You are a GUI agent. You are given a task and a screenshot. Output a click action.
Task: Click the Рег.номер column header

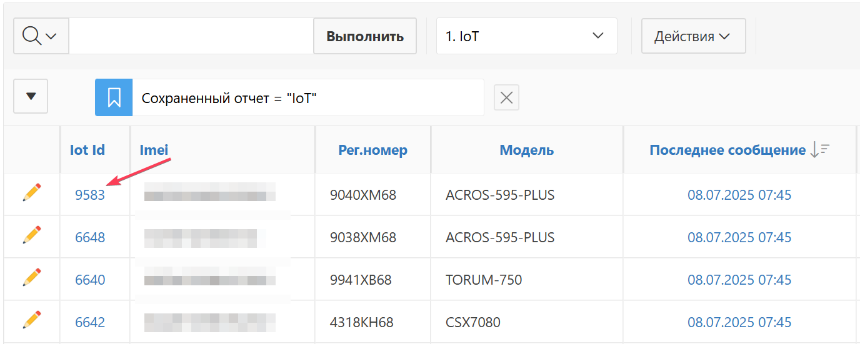372,150
